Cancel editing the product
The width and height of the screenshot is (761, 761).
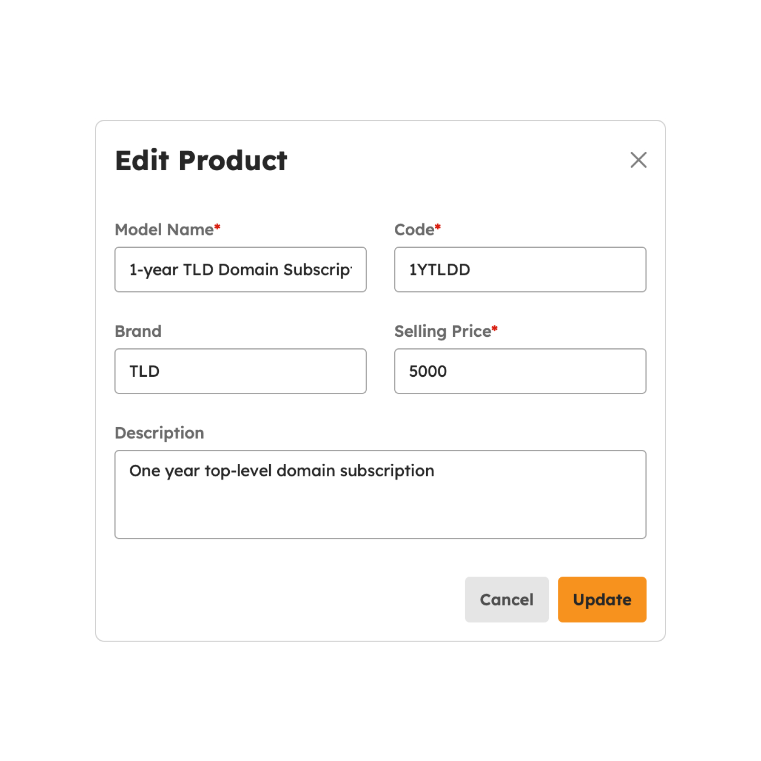[507, 599]
